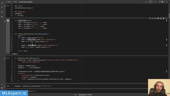Open the code snippets icon at sidebar bottom
The width and height of the screenshot is (170, 96).
coord(2,85)
